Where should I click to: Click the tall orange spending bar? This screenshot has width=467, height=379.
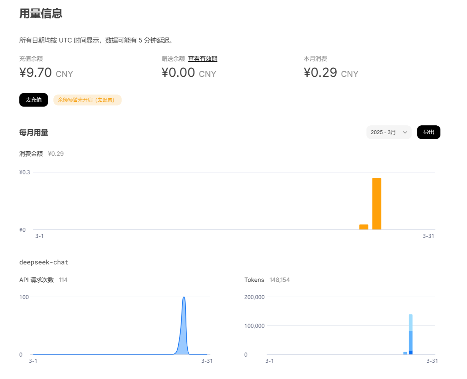(376, 204)
